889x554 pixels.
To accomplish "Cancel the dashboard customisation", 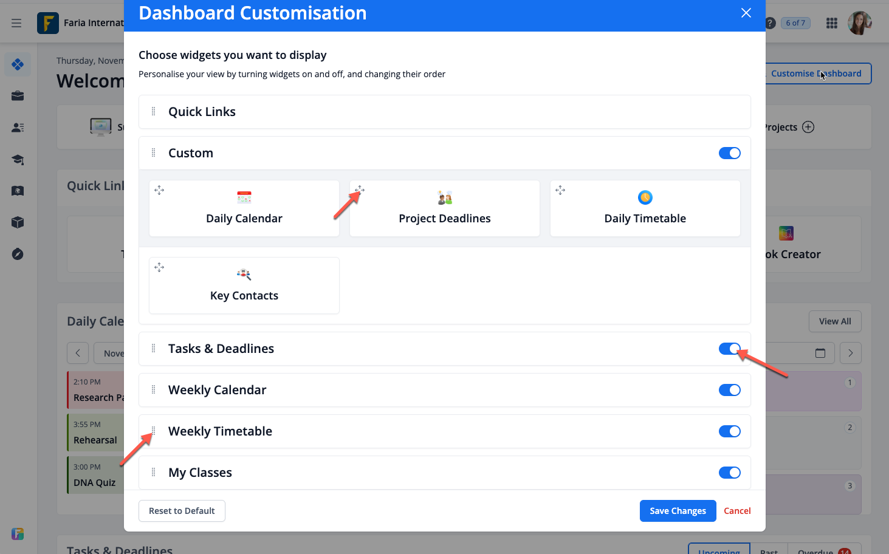I will tap(737, 511).
